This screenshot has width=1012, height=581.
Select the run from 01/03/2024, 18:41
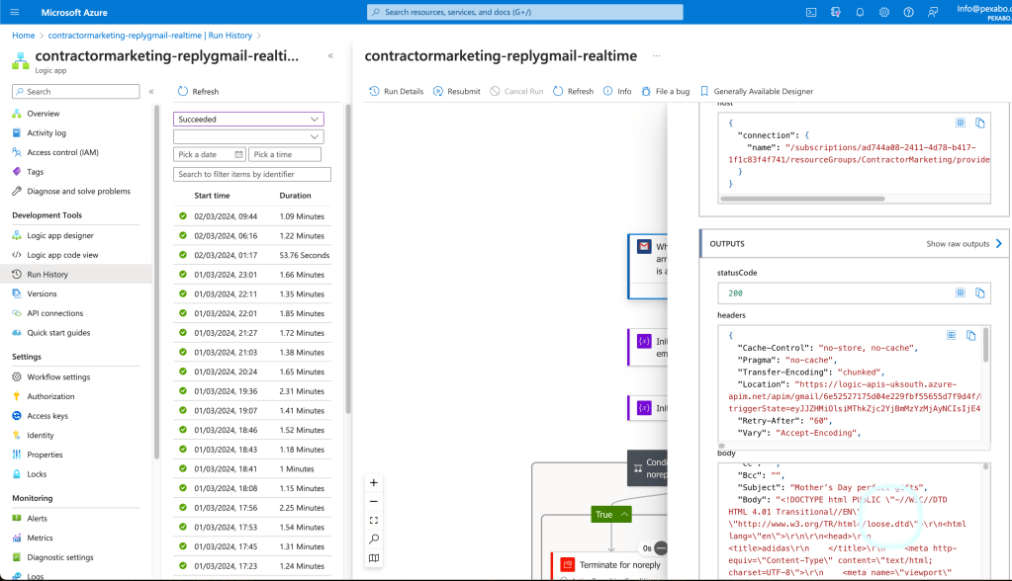pyautogui.click(x=252, y=468)
